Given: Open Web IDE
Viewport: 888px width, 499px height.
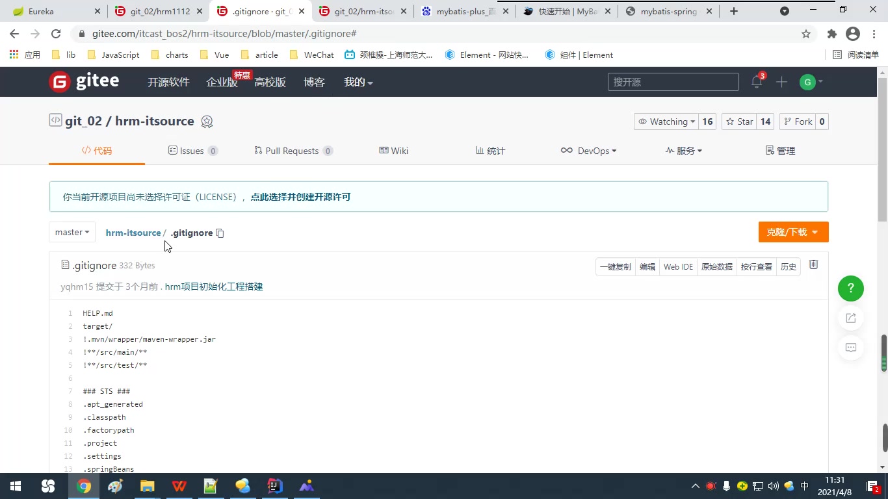Looking at the screenshot, I should pyautogui.click(x=678, y=267).
